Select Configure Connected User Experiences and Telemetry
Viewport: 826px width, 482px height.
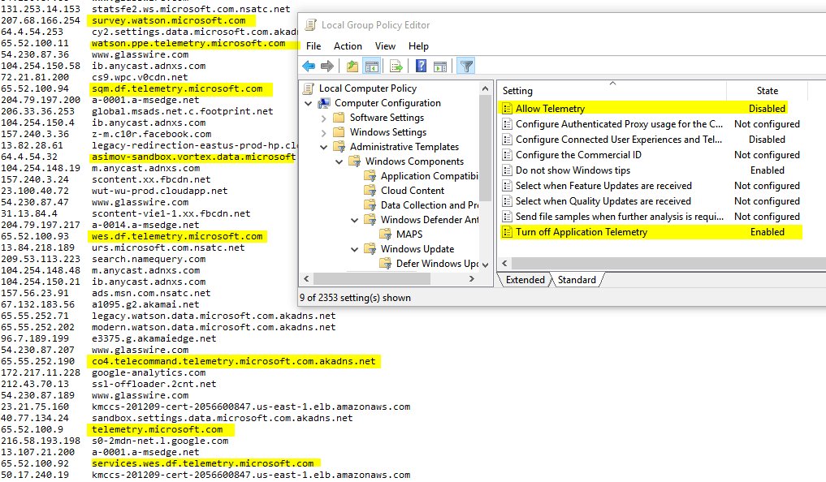click(618, 140)
